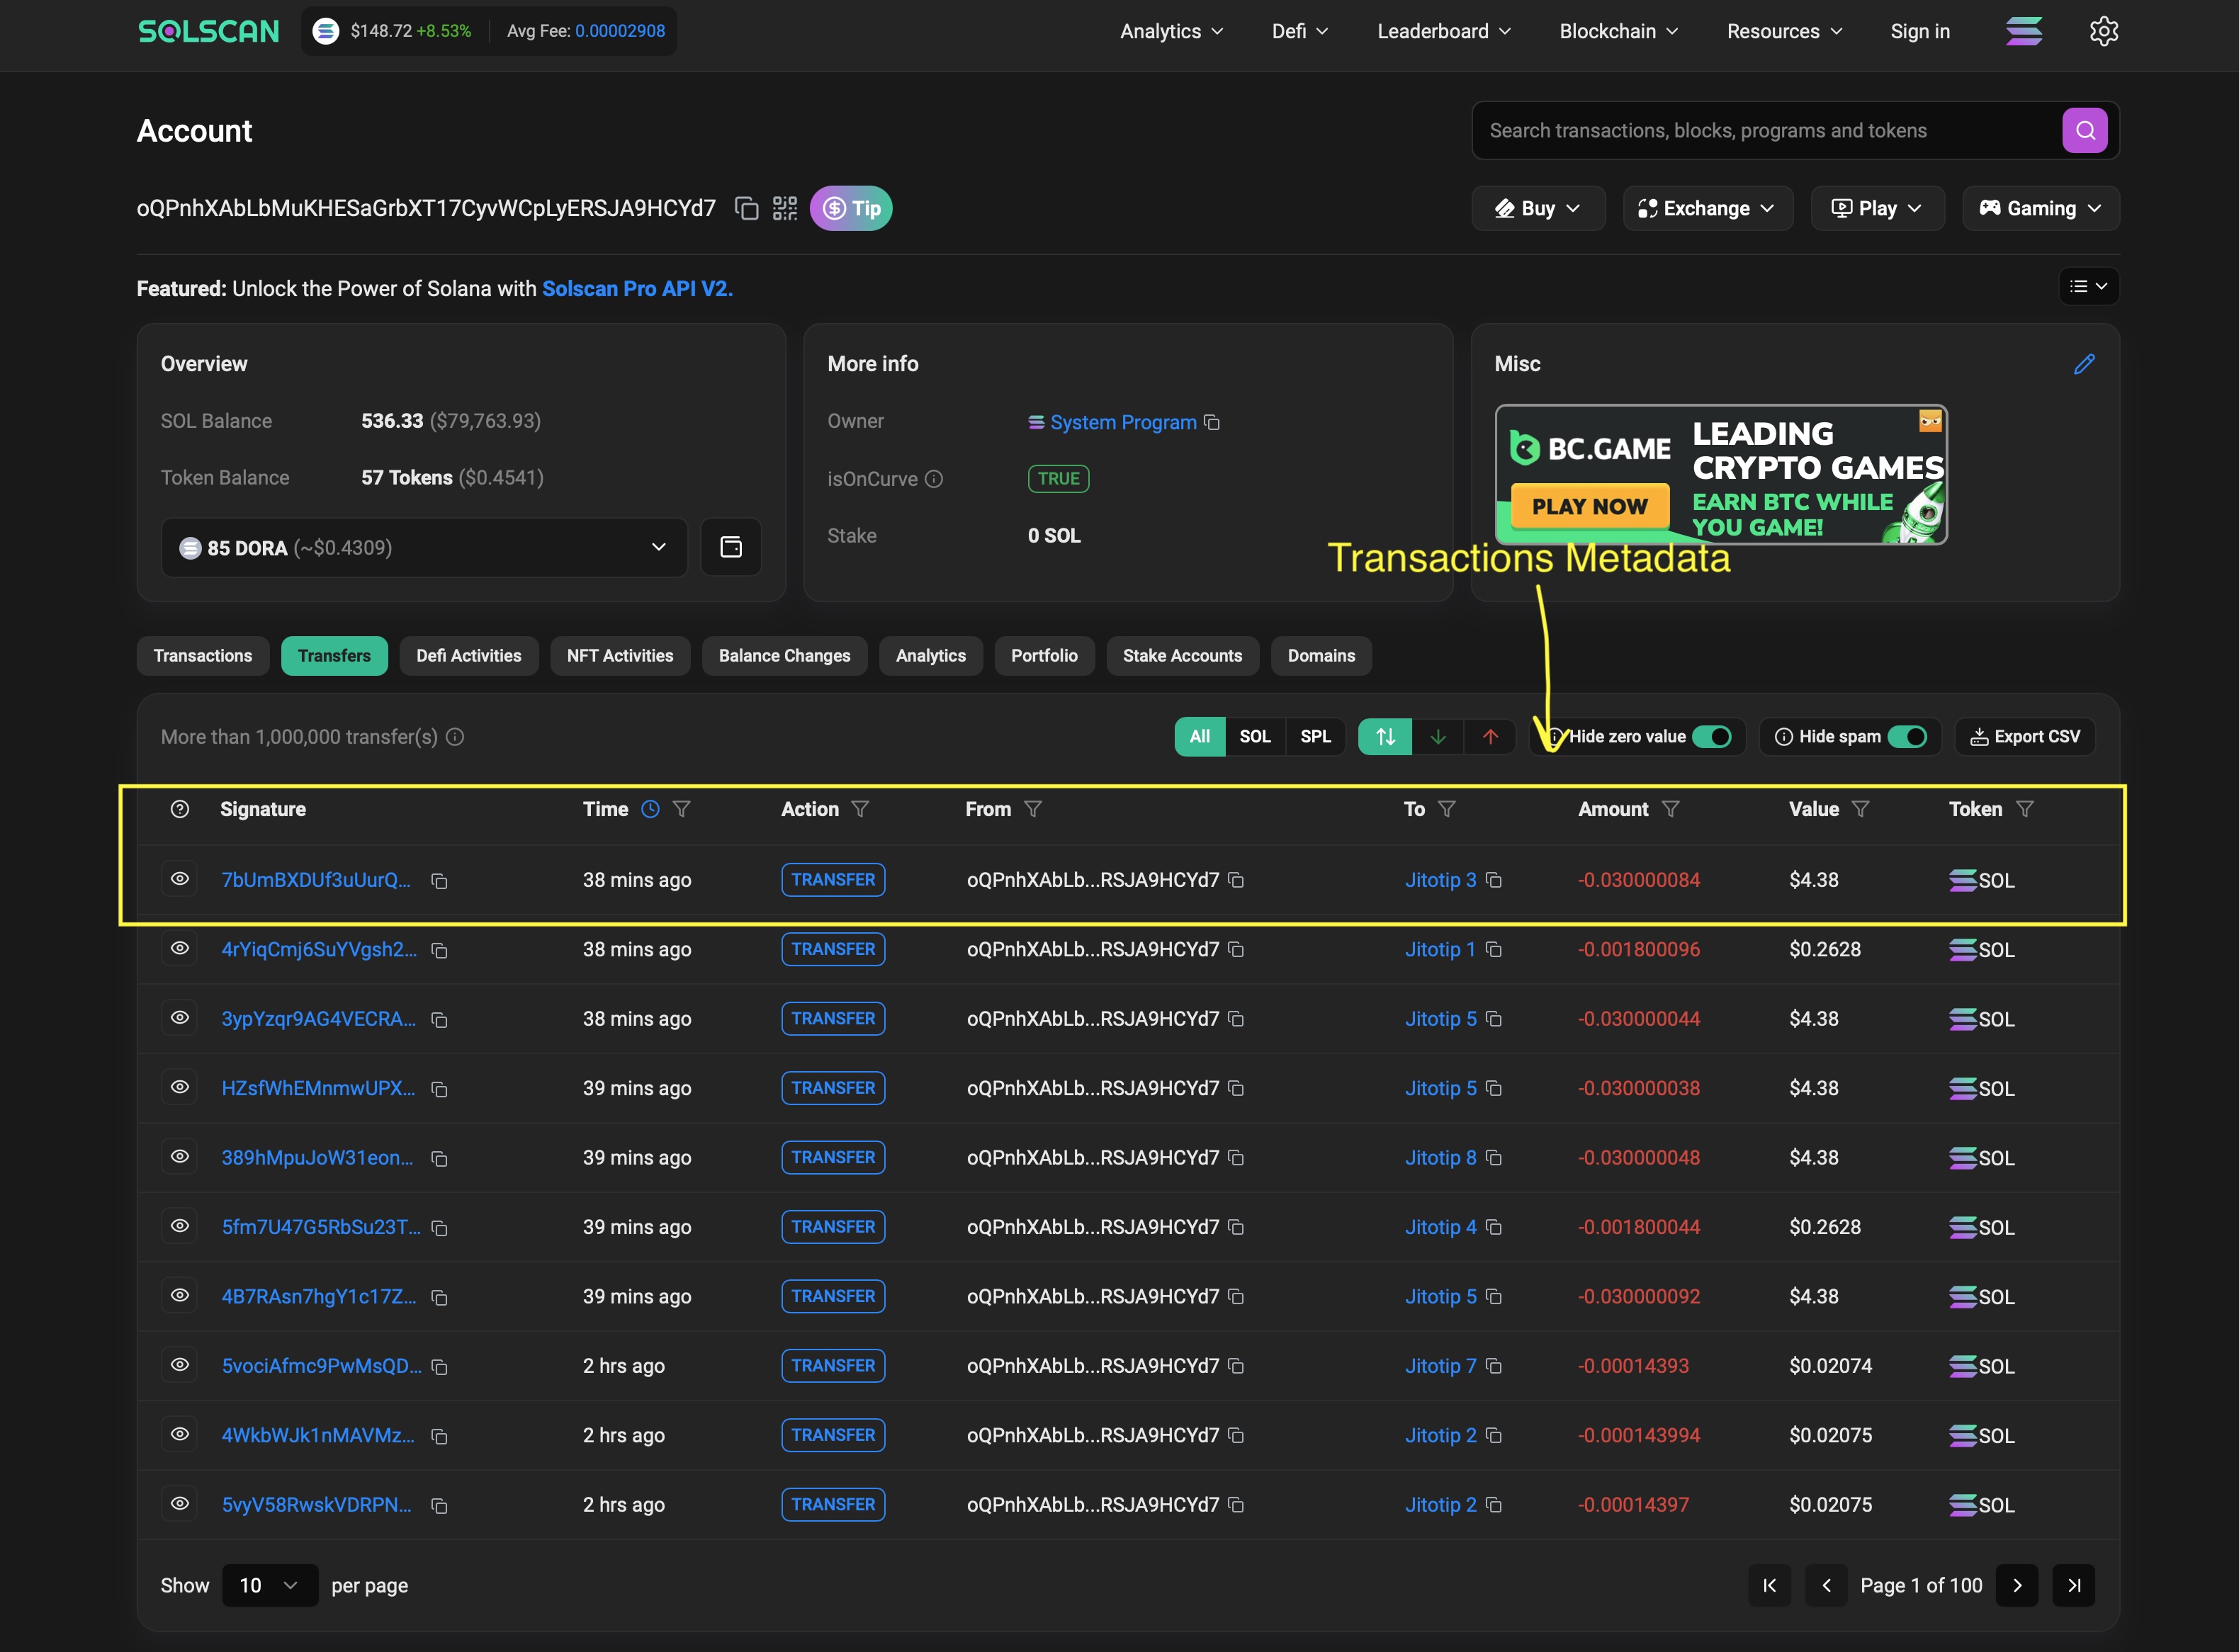This screenshot has height=1652, width=2239.
Task: Click Export CSV button
Action: click(2025, 737)
